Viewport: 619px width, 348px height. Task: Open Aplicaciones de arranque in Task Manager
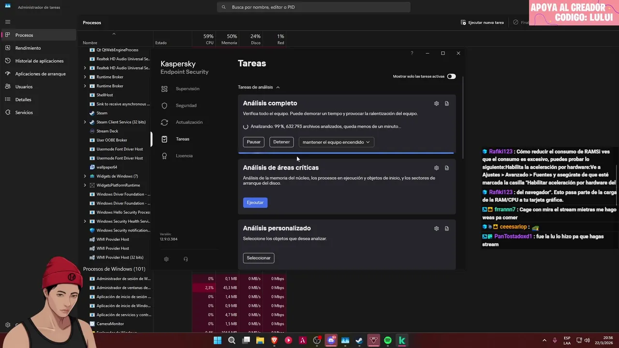pos(39,74)
